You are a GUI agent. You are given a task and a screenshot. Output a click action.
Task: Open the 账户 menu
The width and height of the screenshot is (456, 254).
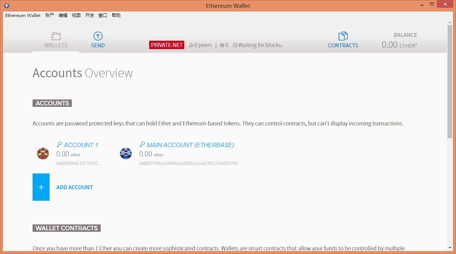coord(50,16)
